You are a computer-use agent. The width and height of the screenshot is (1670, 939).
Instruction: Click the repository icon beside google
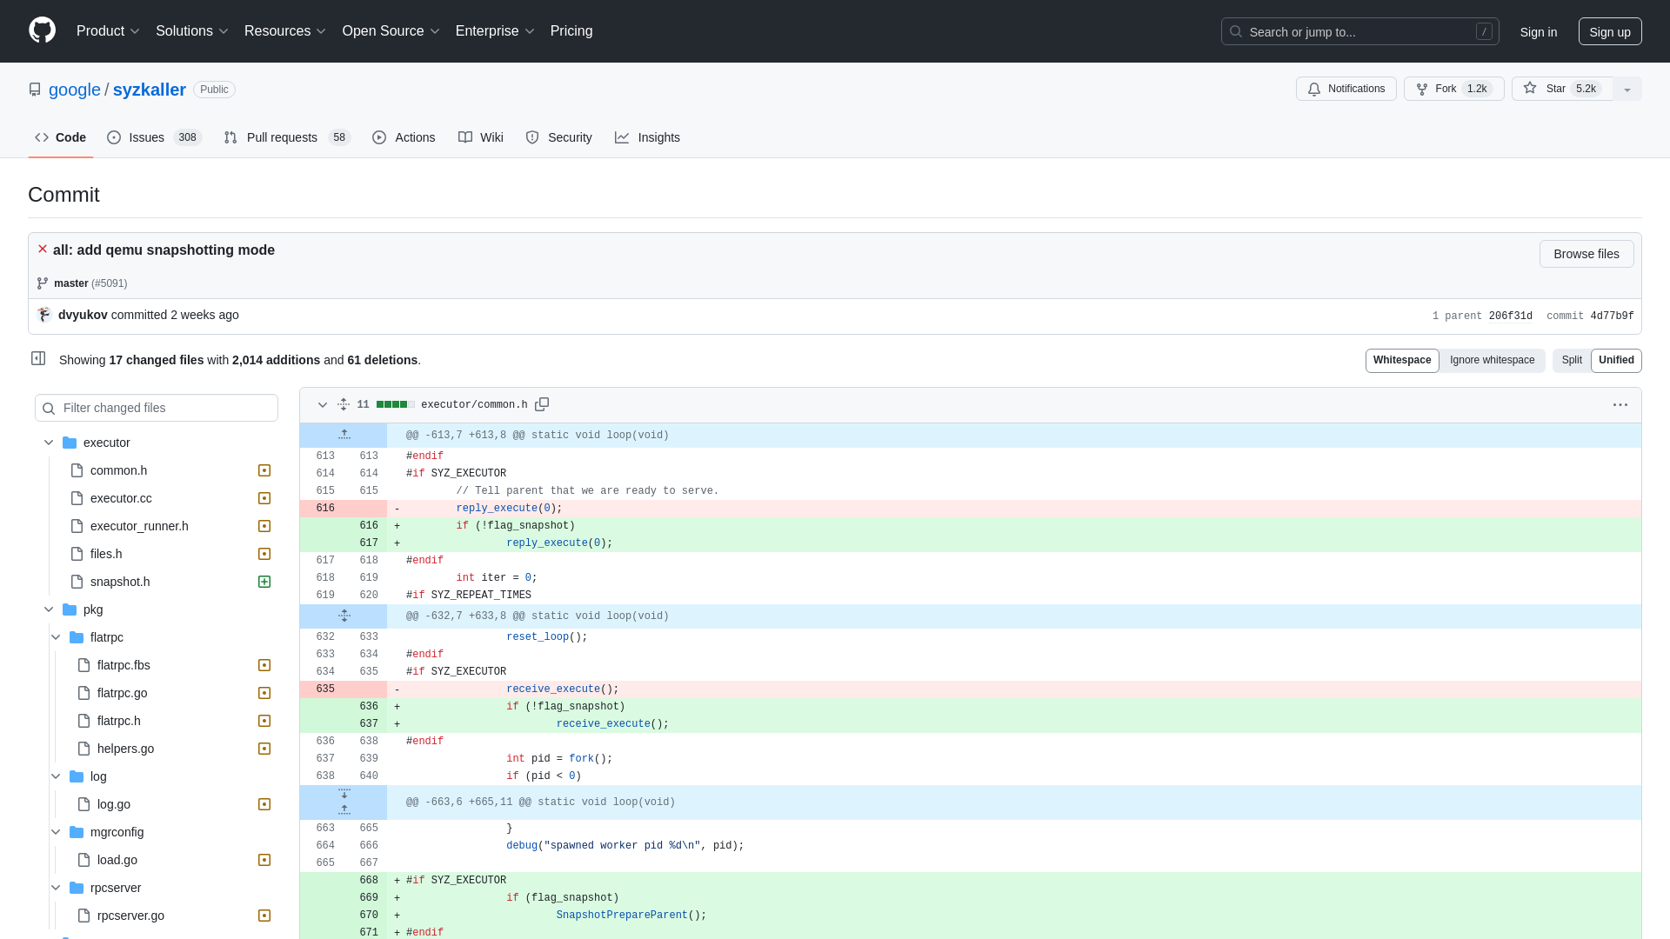(x=35, y=90)
